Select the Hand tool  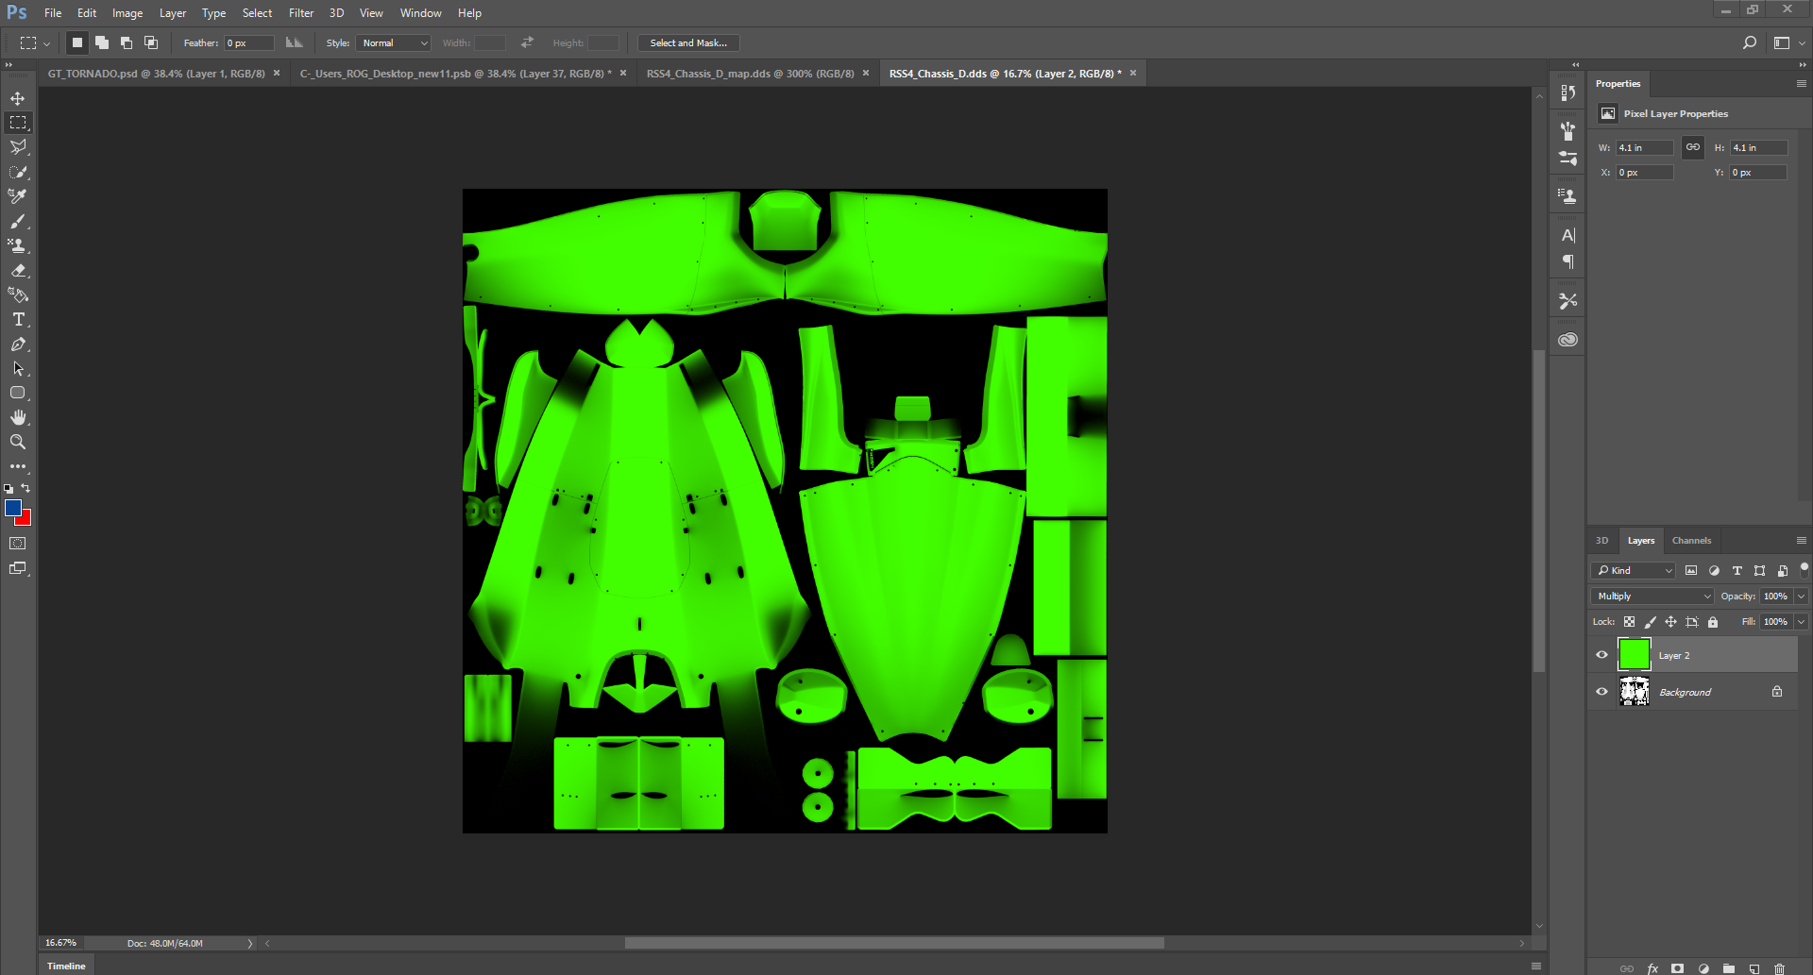[18, 417]
